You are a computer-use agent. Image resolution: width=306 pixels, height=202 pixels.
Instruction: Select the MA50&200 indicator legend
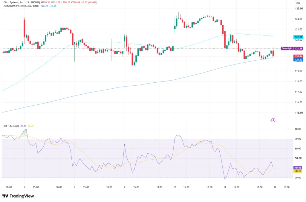click(x=21, y=6)
